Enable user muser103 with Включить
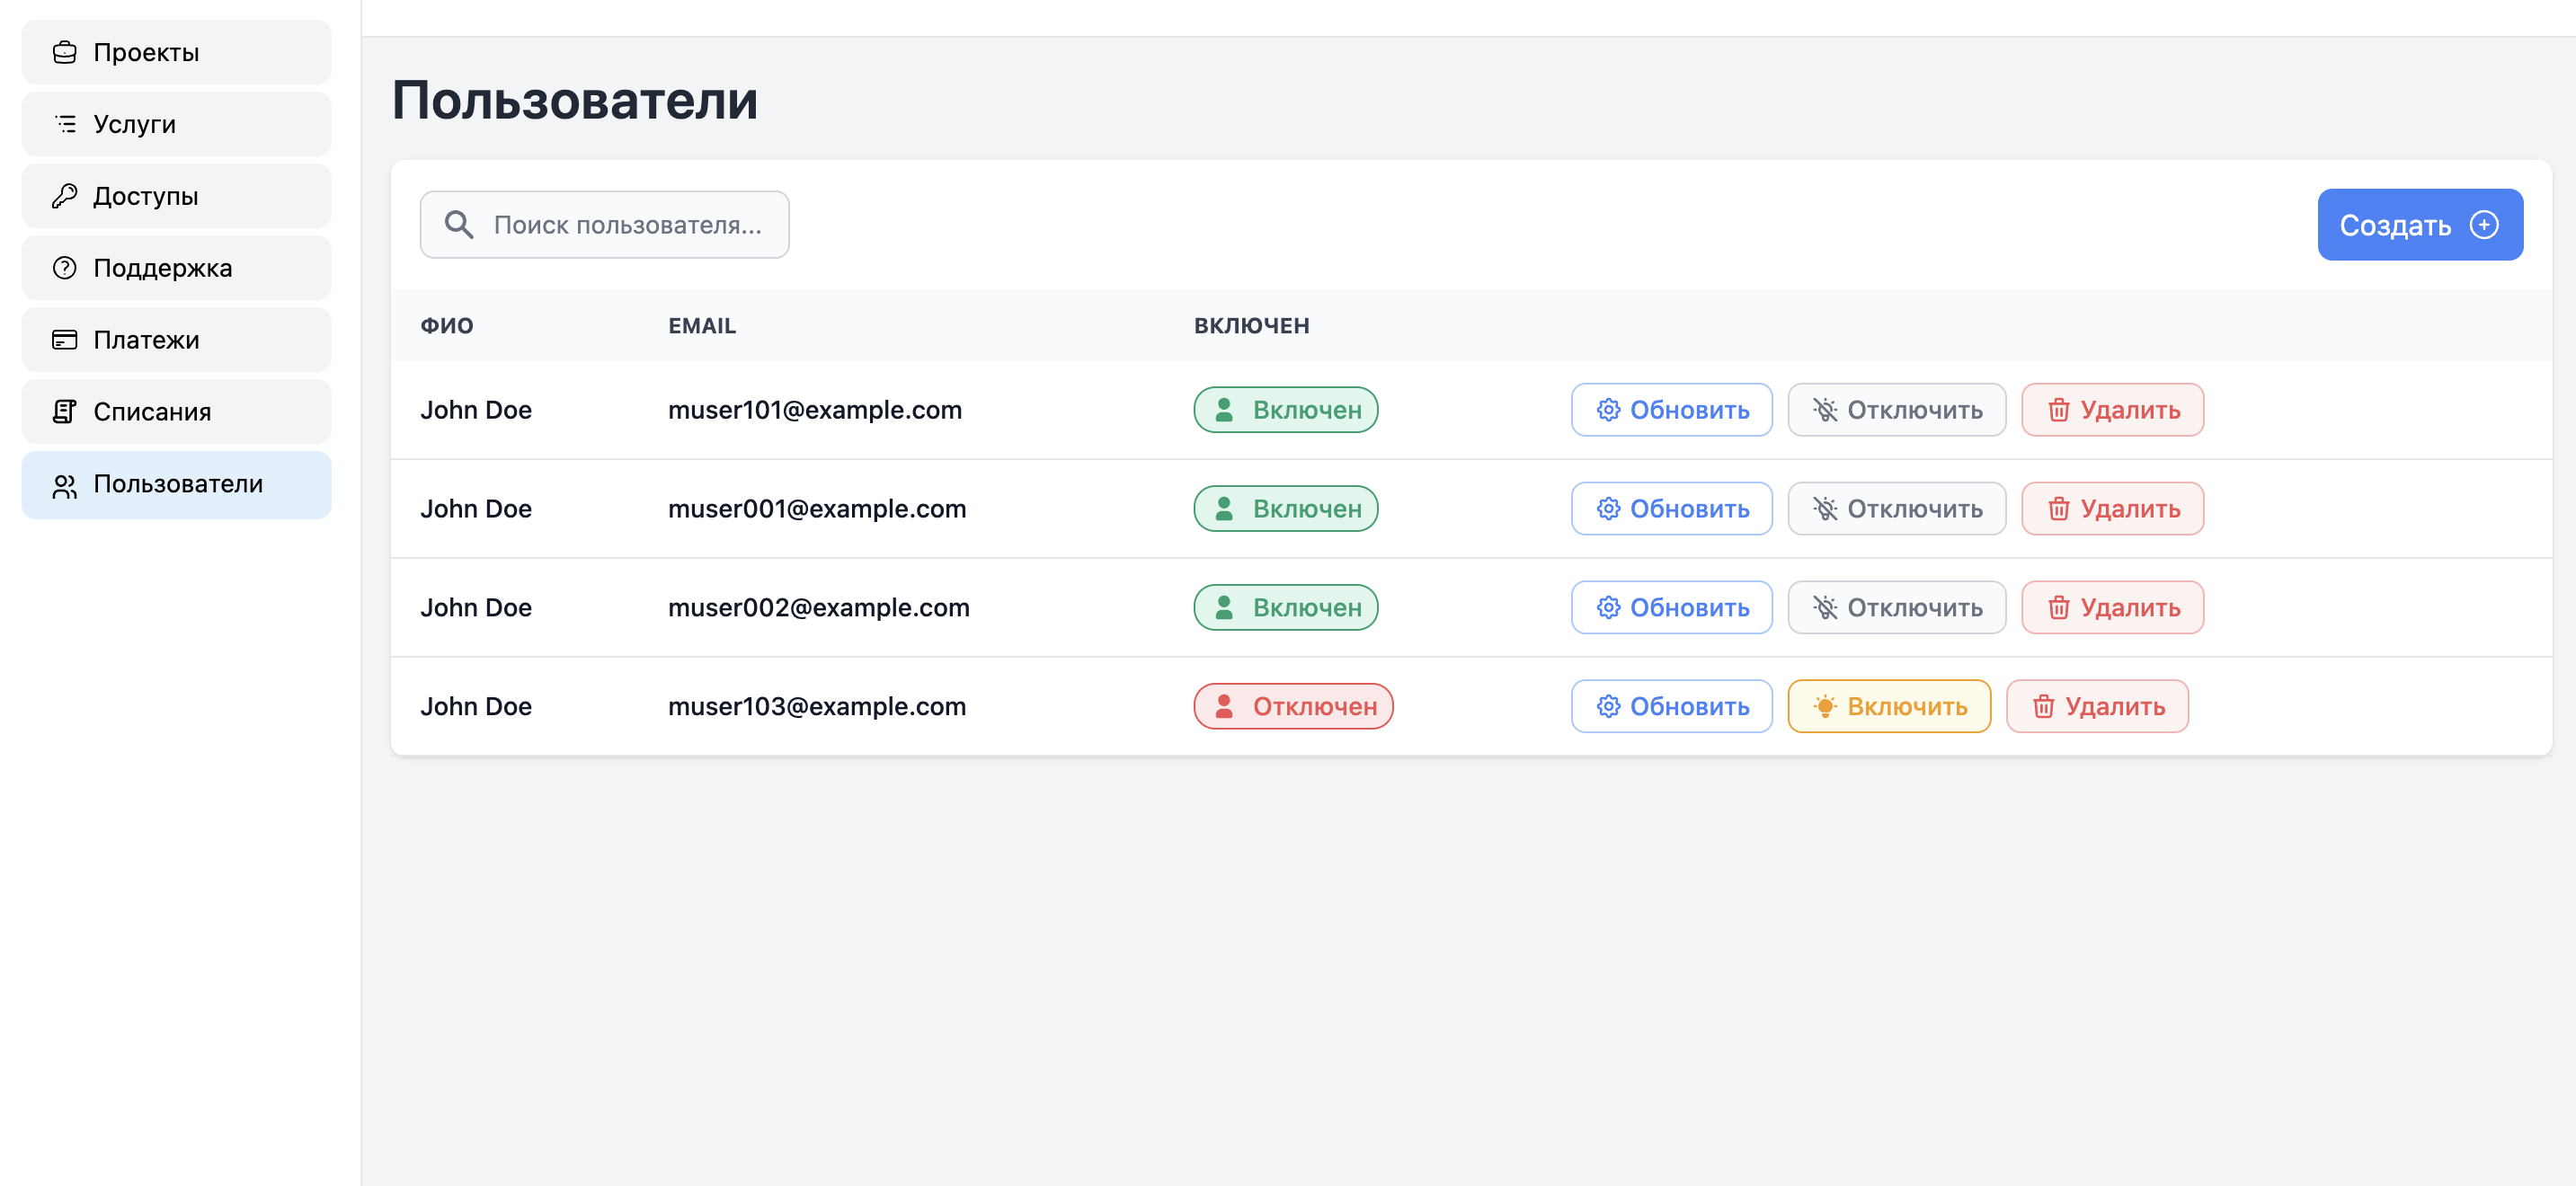The height and width of the screenshot is (1186, 2576). (x=1888, y=707)
